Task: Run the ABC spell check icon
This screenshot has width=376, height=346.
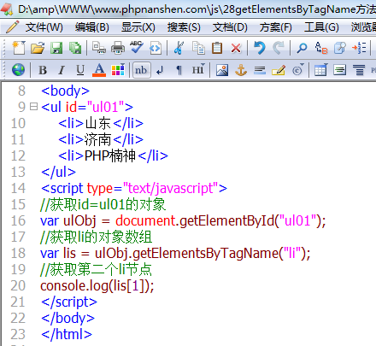Action: pyautogui.click(x=137, y=47)
